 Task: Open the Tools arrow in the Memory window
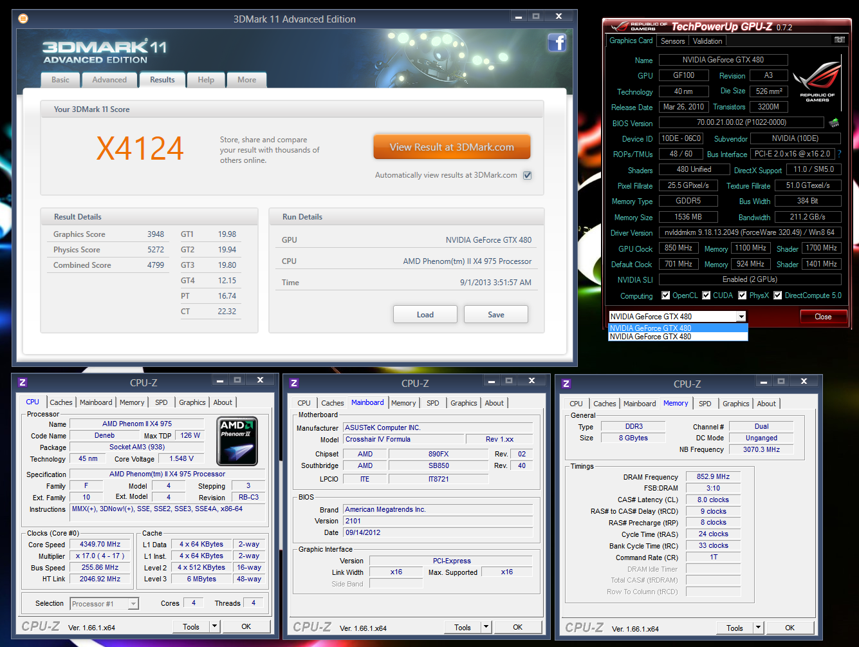coord(759,628)
